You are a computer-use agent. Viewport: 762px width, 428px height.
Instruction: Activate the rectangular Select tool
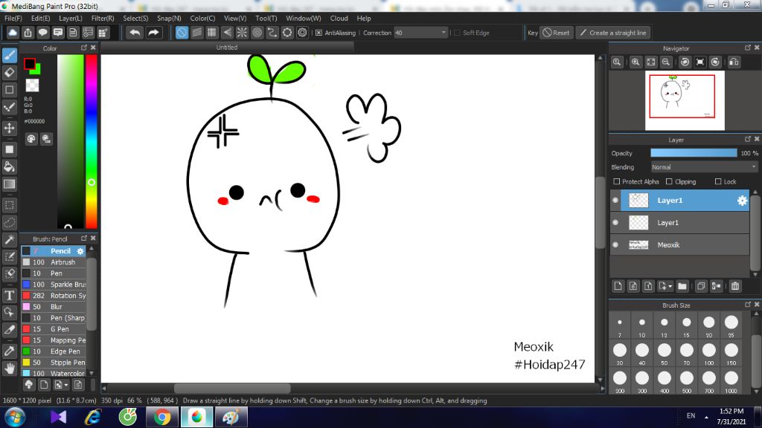[9, 205]
